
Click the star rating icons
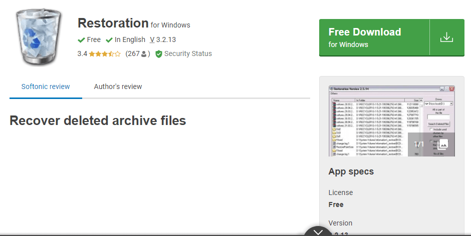(105, 54)
